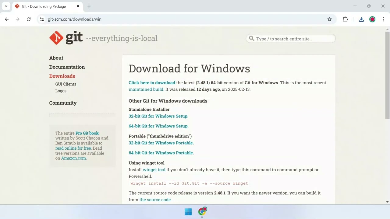Download 32-bit Git for Windows Setup
This screenshot has width=390, height=219.
(158, 116)
